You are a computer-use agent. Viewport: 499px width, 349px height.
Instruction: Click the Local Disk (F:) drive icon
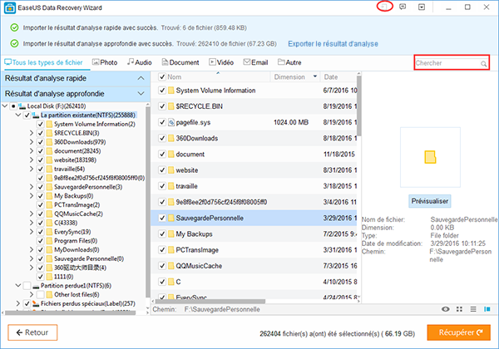pyautogui.click(x=22, y=106)
